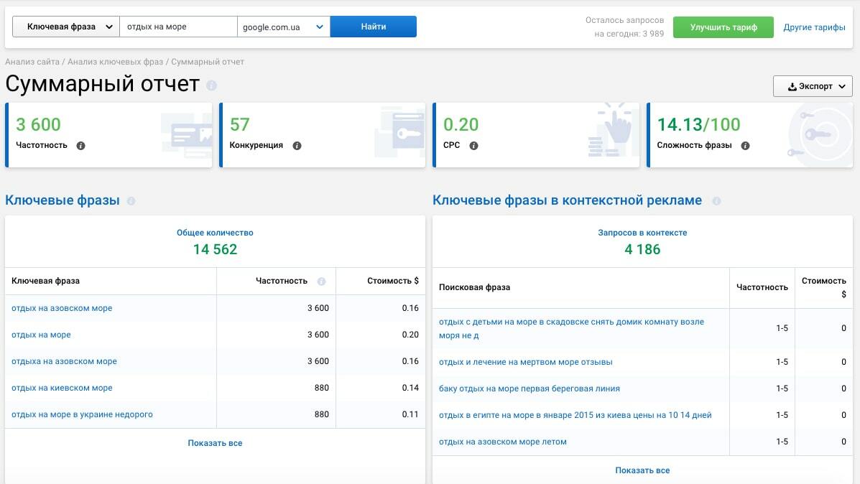860x484 pixels.
Task: Click the green Улучшить тариф button
Action: 723,27
